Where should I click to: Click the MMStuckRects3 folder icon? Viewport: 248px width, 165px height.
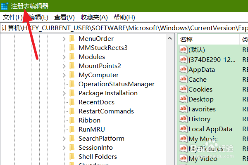(72, 47)
